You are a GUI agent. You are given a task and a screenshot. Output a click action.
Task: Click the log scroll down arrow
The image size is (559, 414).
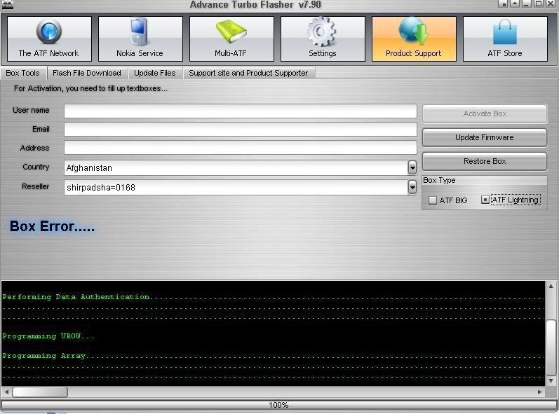[551, 381]
